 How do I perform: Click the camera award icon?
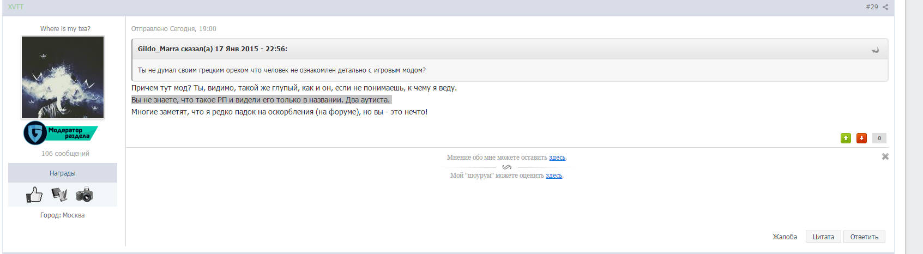85,195
